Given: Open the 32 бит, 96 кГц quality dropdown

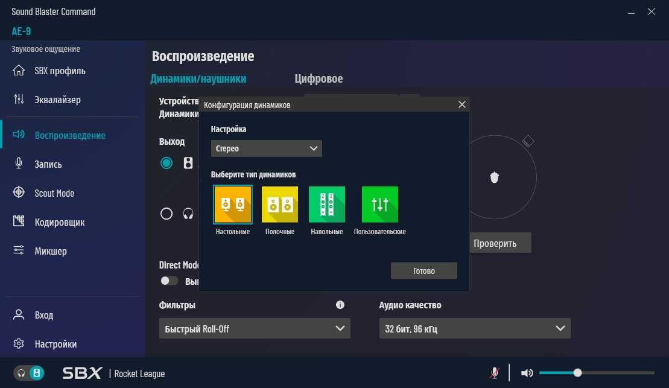Looking at the screenshot, I should [474, 329].
